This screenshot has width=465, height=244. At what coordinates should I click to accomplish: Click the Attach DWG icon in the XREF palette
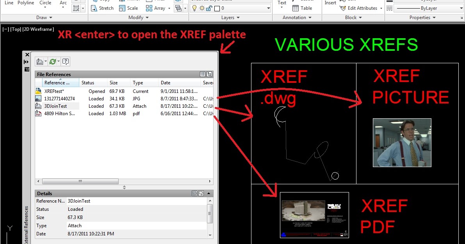tap(39, 62)
